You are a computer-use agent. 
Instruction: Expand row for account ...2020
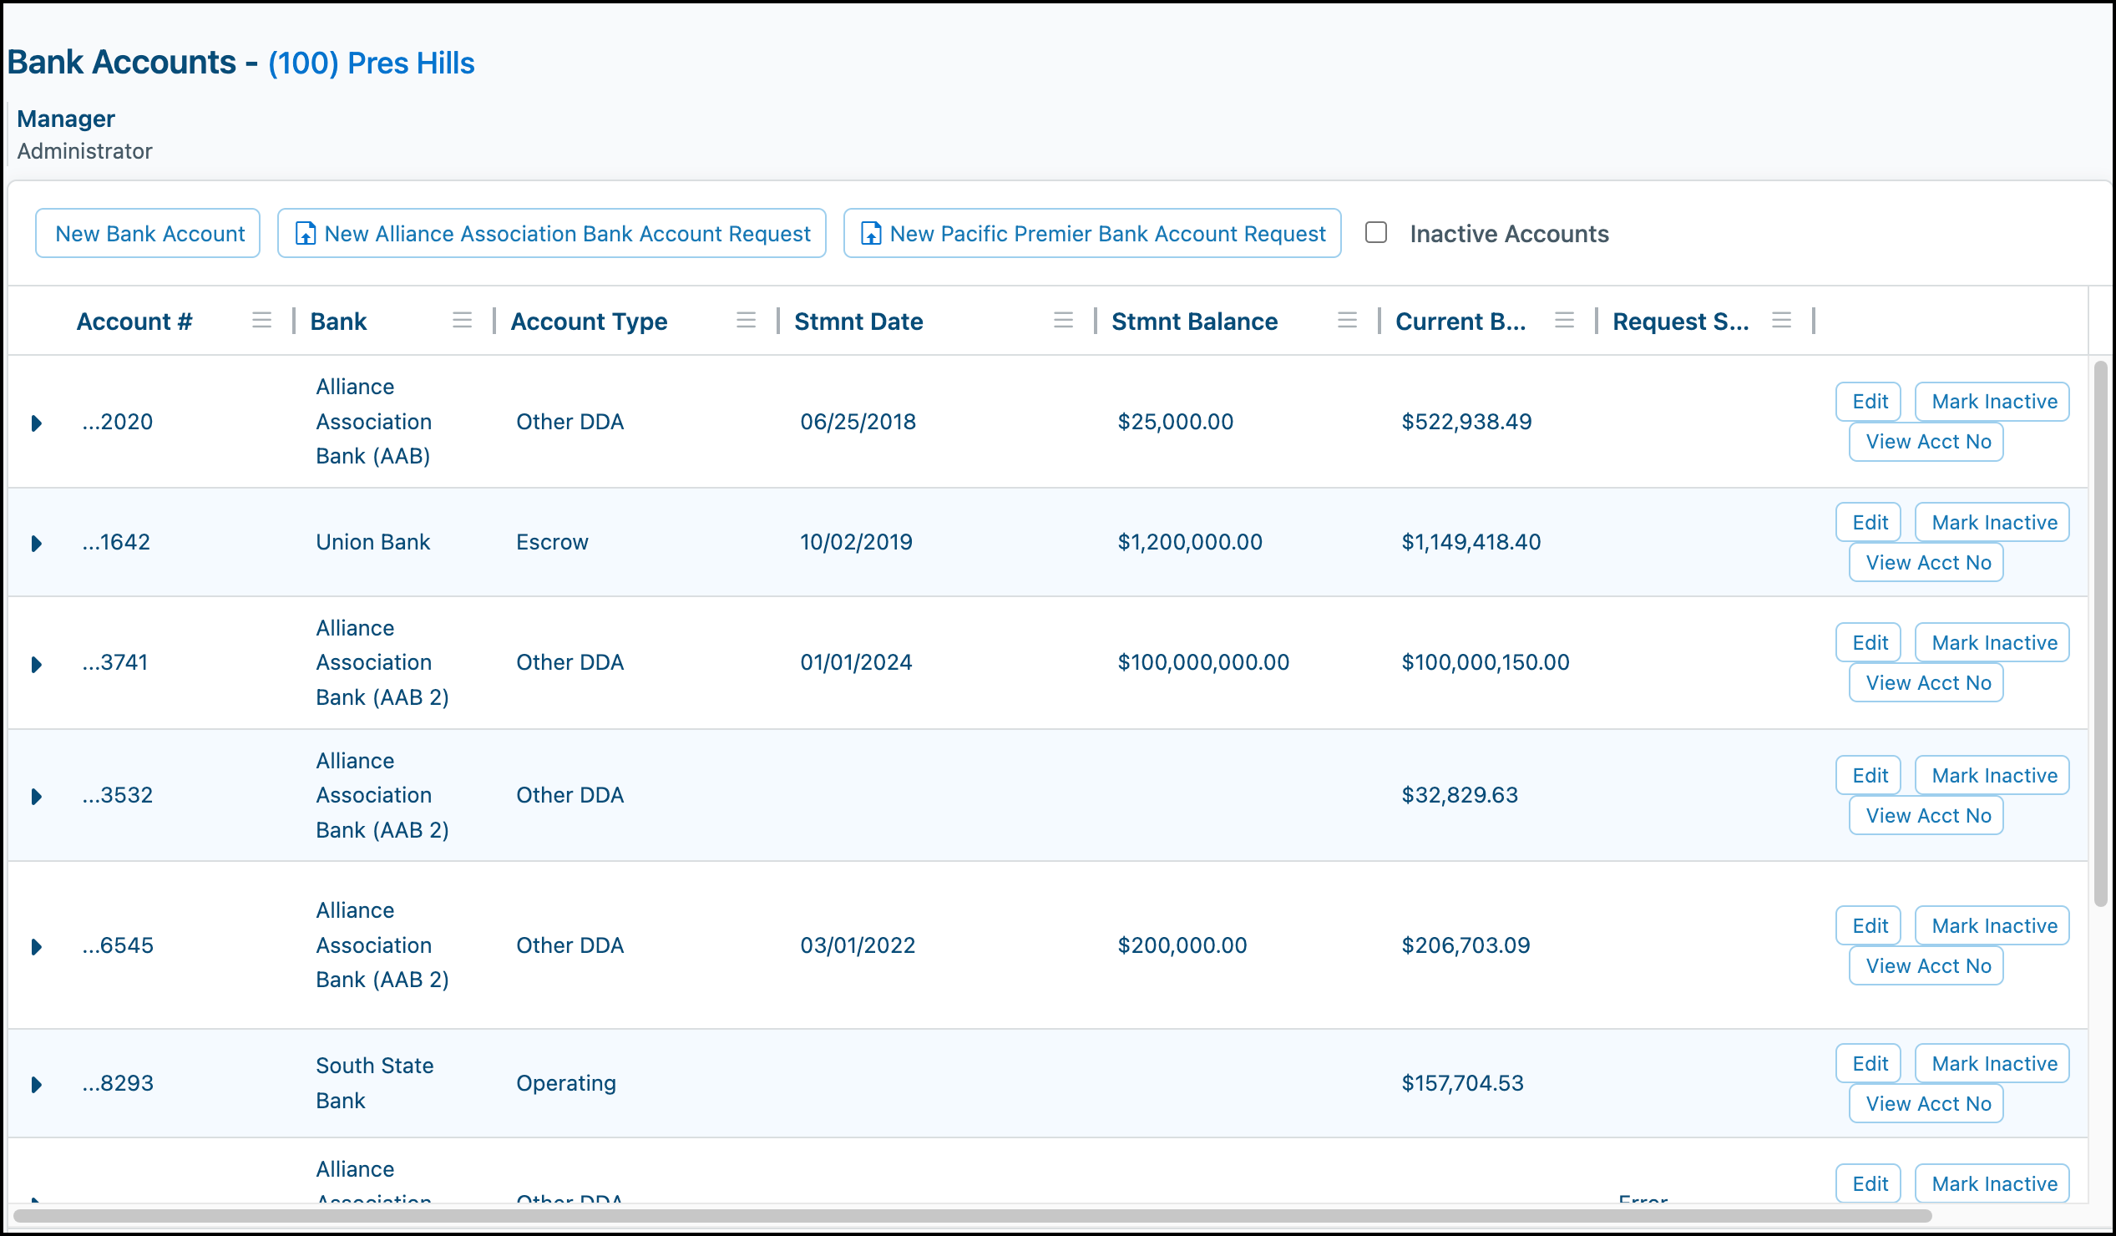click(x=36, y=423)
